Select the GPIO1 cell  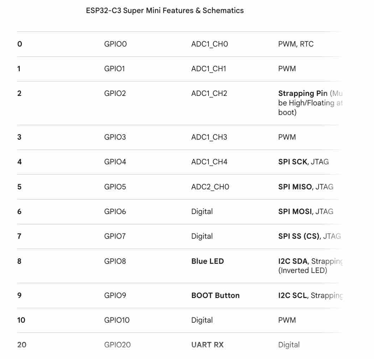(114, 69)
